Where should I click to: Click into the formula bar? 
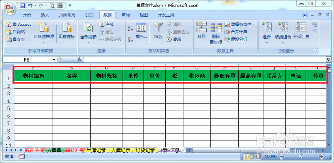click(204, 59)
